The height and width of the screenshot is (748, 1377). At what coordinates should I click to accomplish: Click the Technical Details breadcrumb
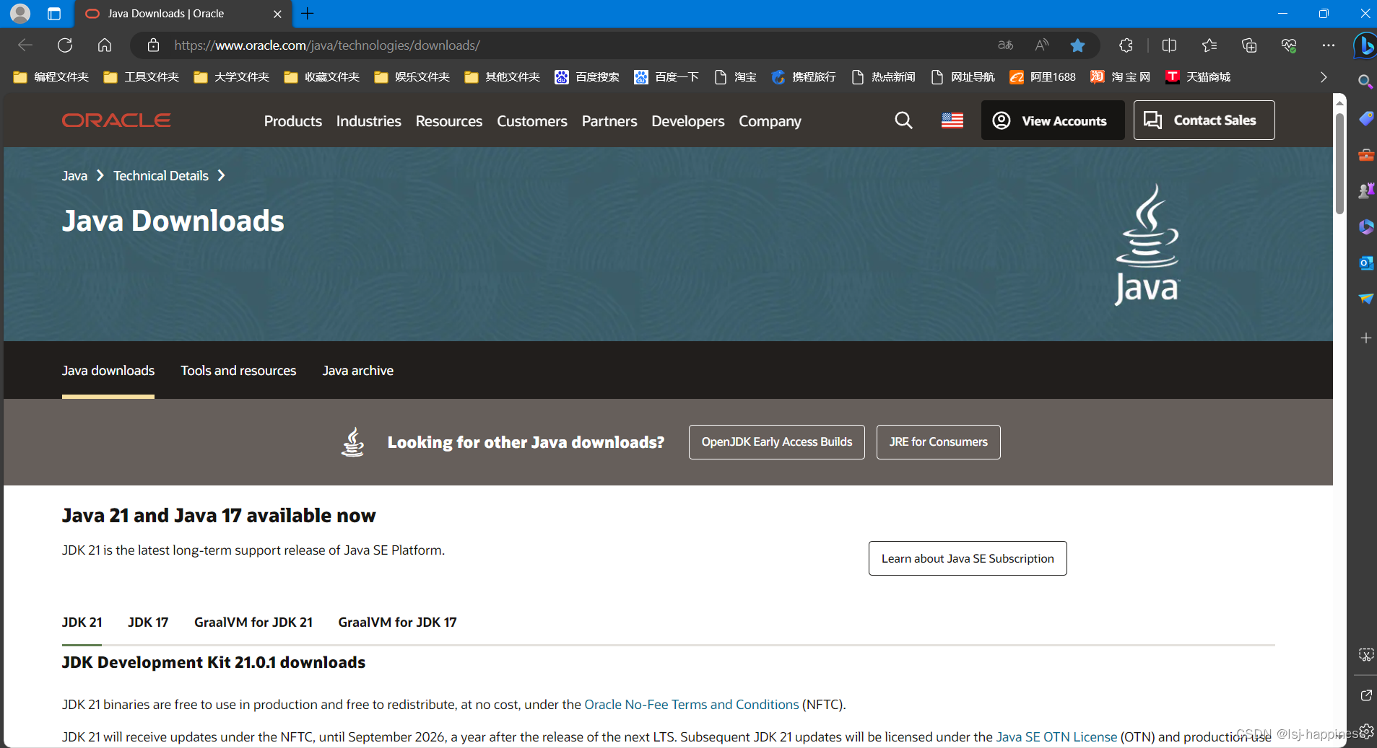point(161,176)
